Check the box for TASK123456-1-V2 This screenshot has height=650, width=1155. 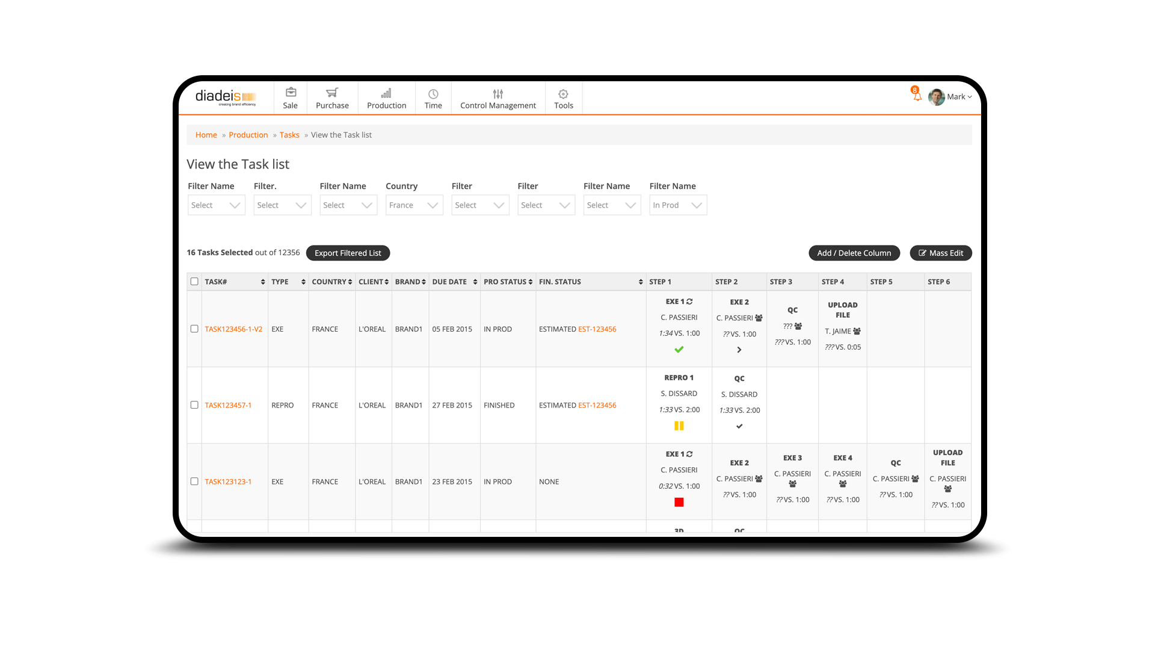pos(194,329)
